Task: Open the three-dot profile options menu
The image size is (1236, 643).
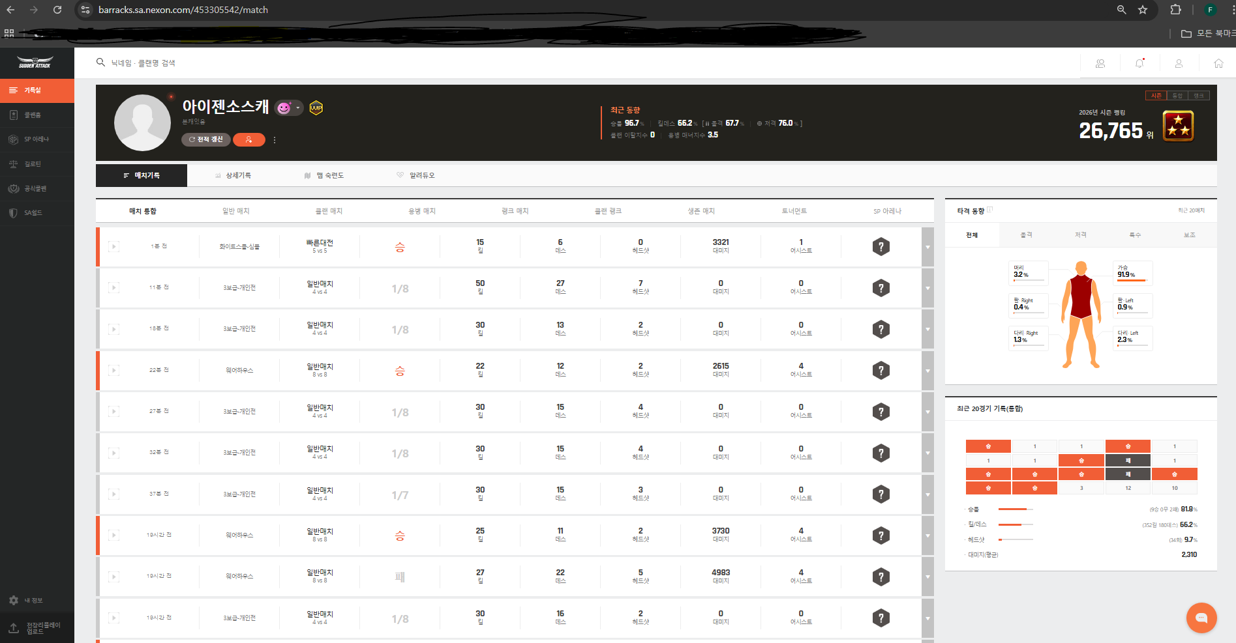Action: (275, 140)
